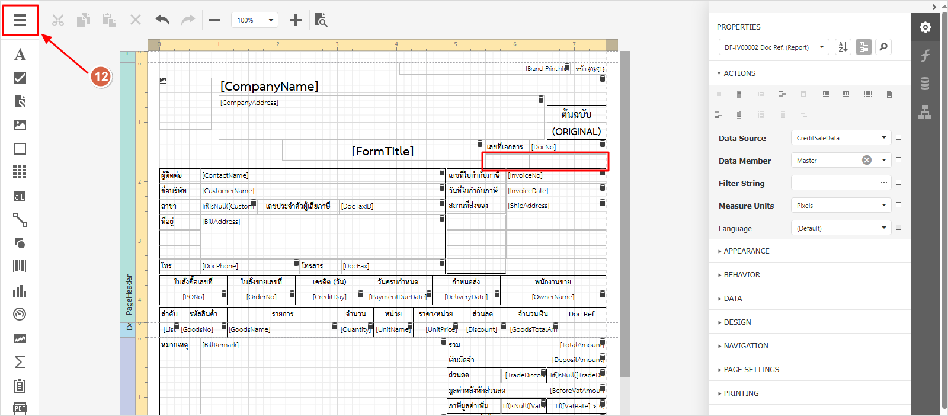Select the Check Box toolbox control

(20, 78)
